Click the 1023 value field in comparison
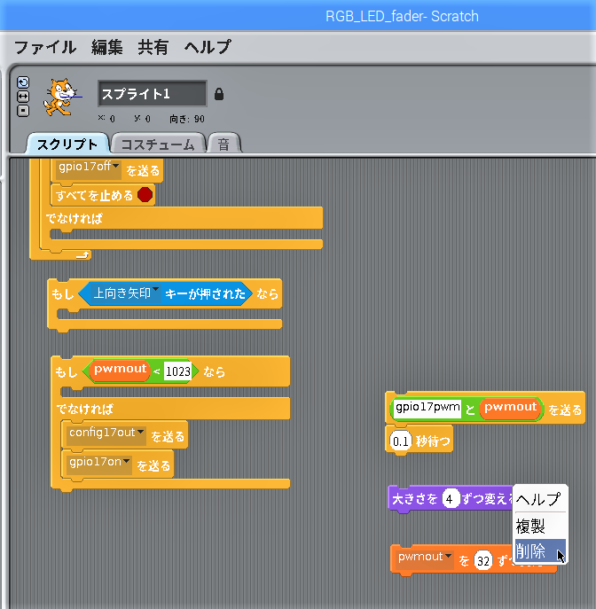The image size is (596, 609). 178,372
